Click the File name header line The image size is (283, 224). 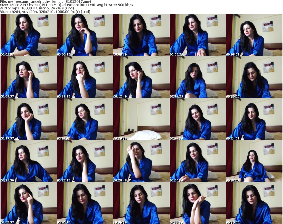click(x=46, y=2)
